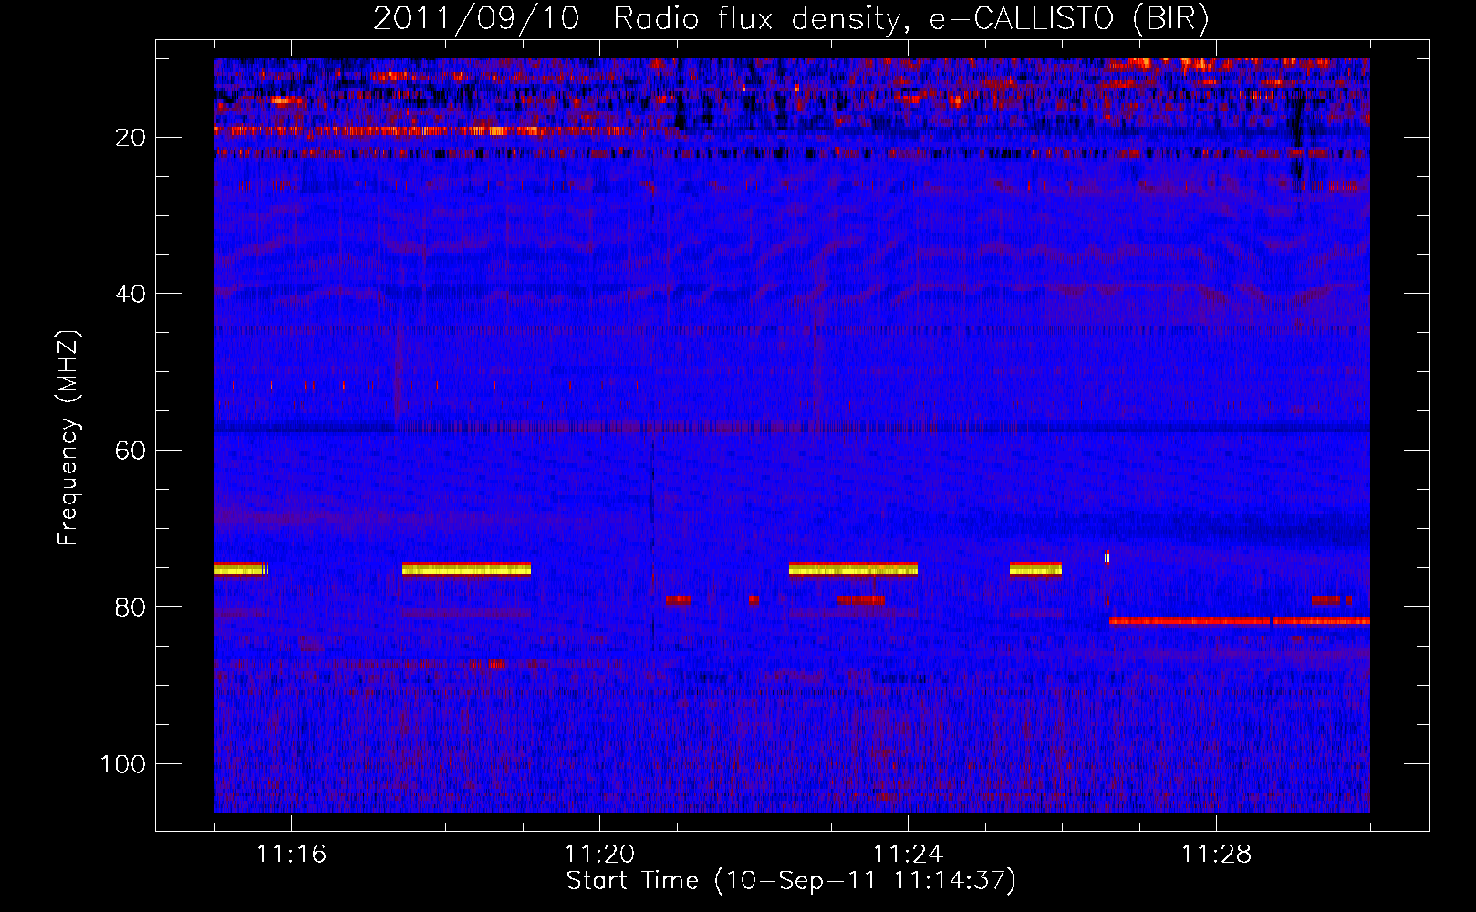Click the 11:20 time tick label

pos(599,855)
